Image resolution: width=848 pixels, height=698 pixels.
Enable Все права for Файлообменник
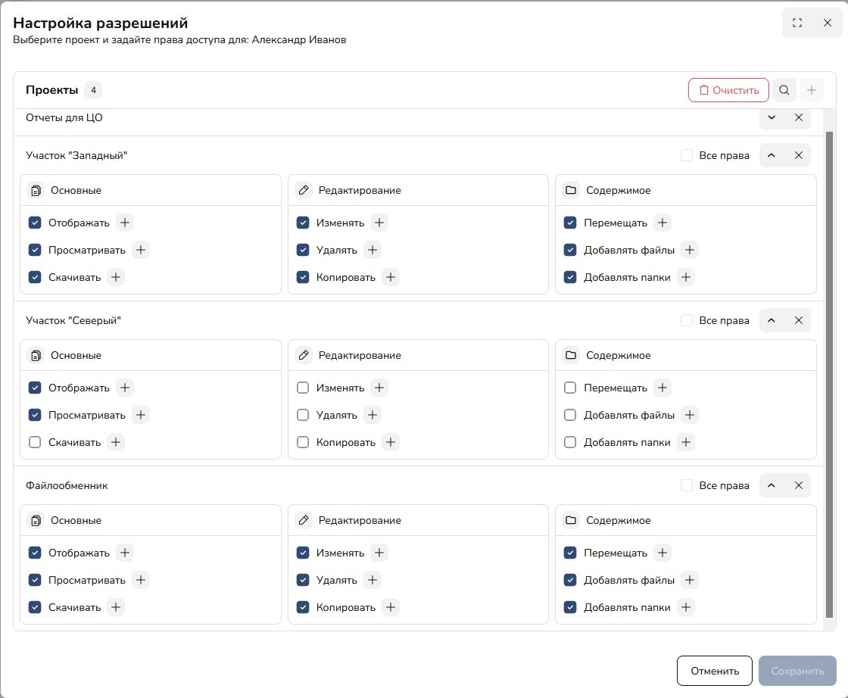[687, 485]
